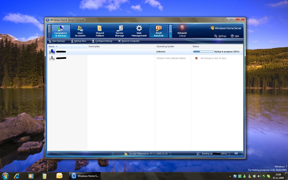Click the green µTorrent tray icon
Screen dimensions: 288x180
tap(240, 176)
